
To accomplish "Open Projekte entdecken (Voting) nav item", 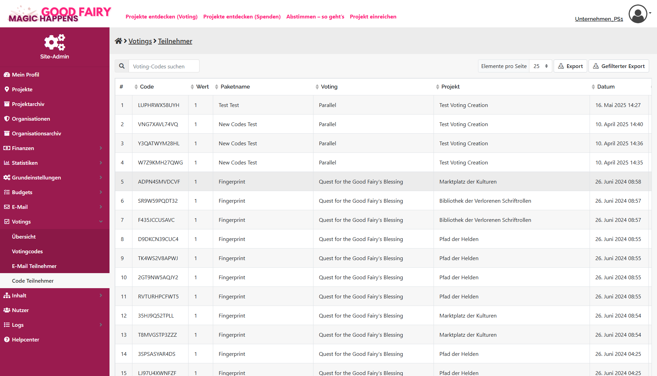I will pyautogui.click(x=162, y=16).
